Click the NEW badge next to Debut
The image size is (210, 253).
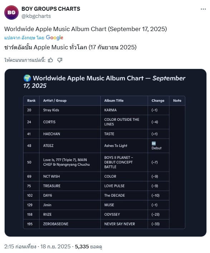pyautogui.click(x=153, y=143)
